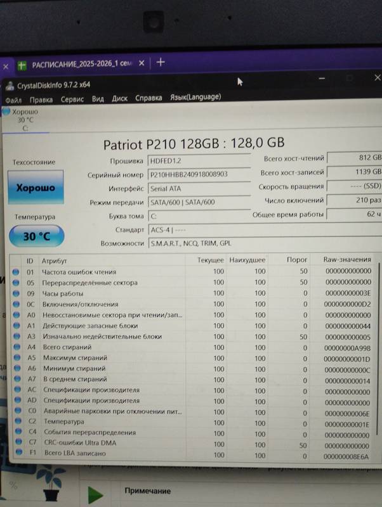Click the green icon on РАСПИСАНИЕ tab
The width and height of the screenshot is (382, 507).
tap(22, 65)
